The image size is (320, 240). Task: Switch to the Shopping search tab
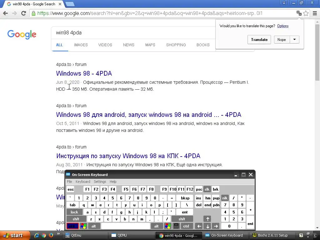176,45
